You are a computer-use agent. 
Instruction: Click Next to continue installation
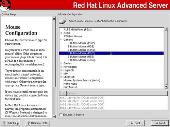(160, 123)
